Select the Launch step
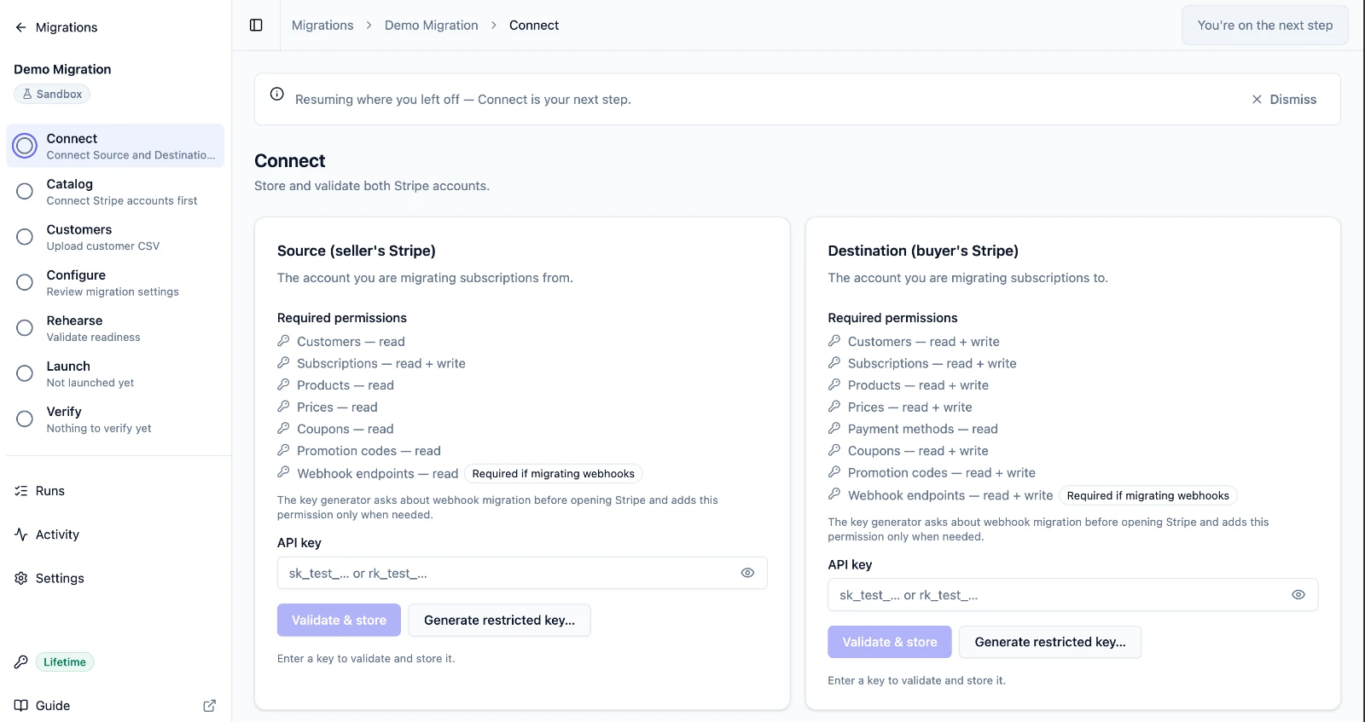Viewport: 1365px width, 722px height. 115,373
